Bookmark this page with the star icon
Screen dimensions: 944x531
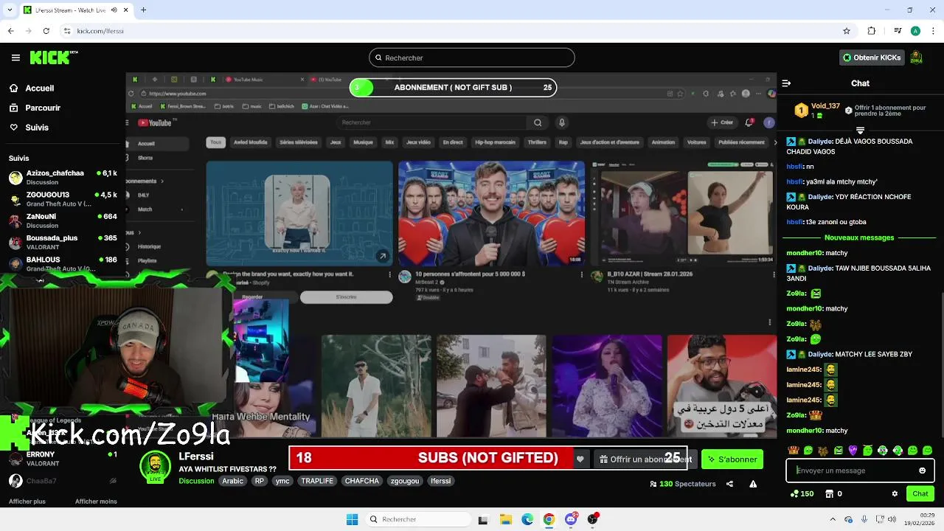click(x=847, y=31)
